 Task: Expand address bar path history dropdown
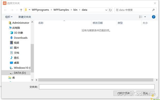click(x=106, y=10)
